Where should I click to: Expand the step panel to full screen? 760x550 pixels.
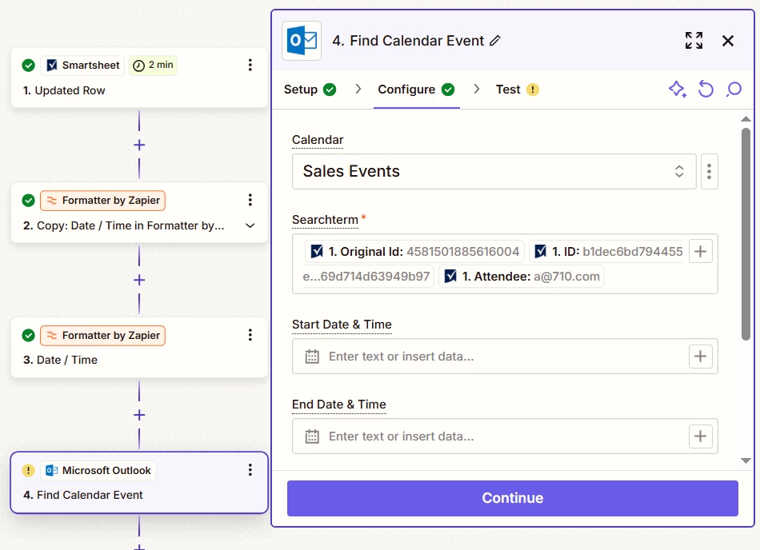[x=694, y=41]
